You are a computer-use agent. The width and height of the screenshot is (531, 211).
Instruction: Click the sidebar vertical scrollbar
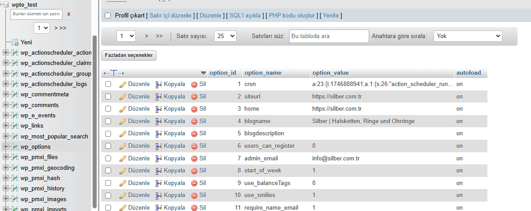click(x=94, y=121)
